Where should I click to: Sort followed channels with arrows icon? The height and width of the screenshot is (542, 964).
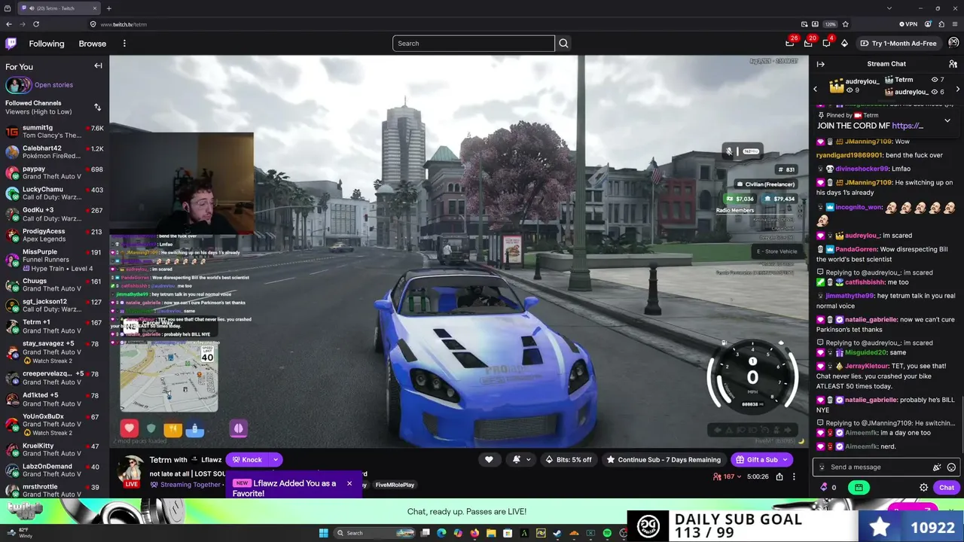tap(97, 107)
